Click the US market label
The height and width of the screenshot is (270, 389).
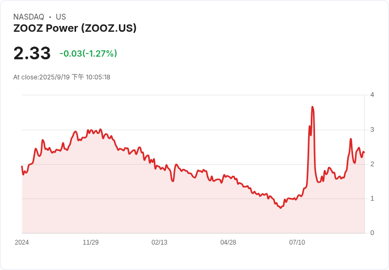tap(61, 17)
